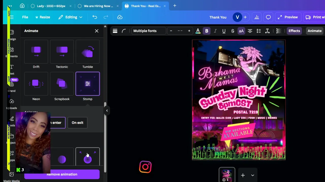The width and height of the screenshot is (325, 182).
Task: Open the Resize menu
Action: click(43, 17)
